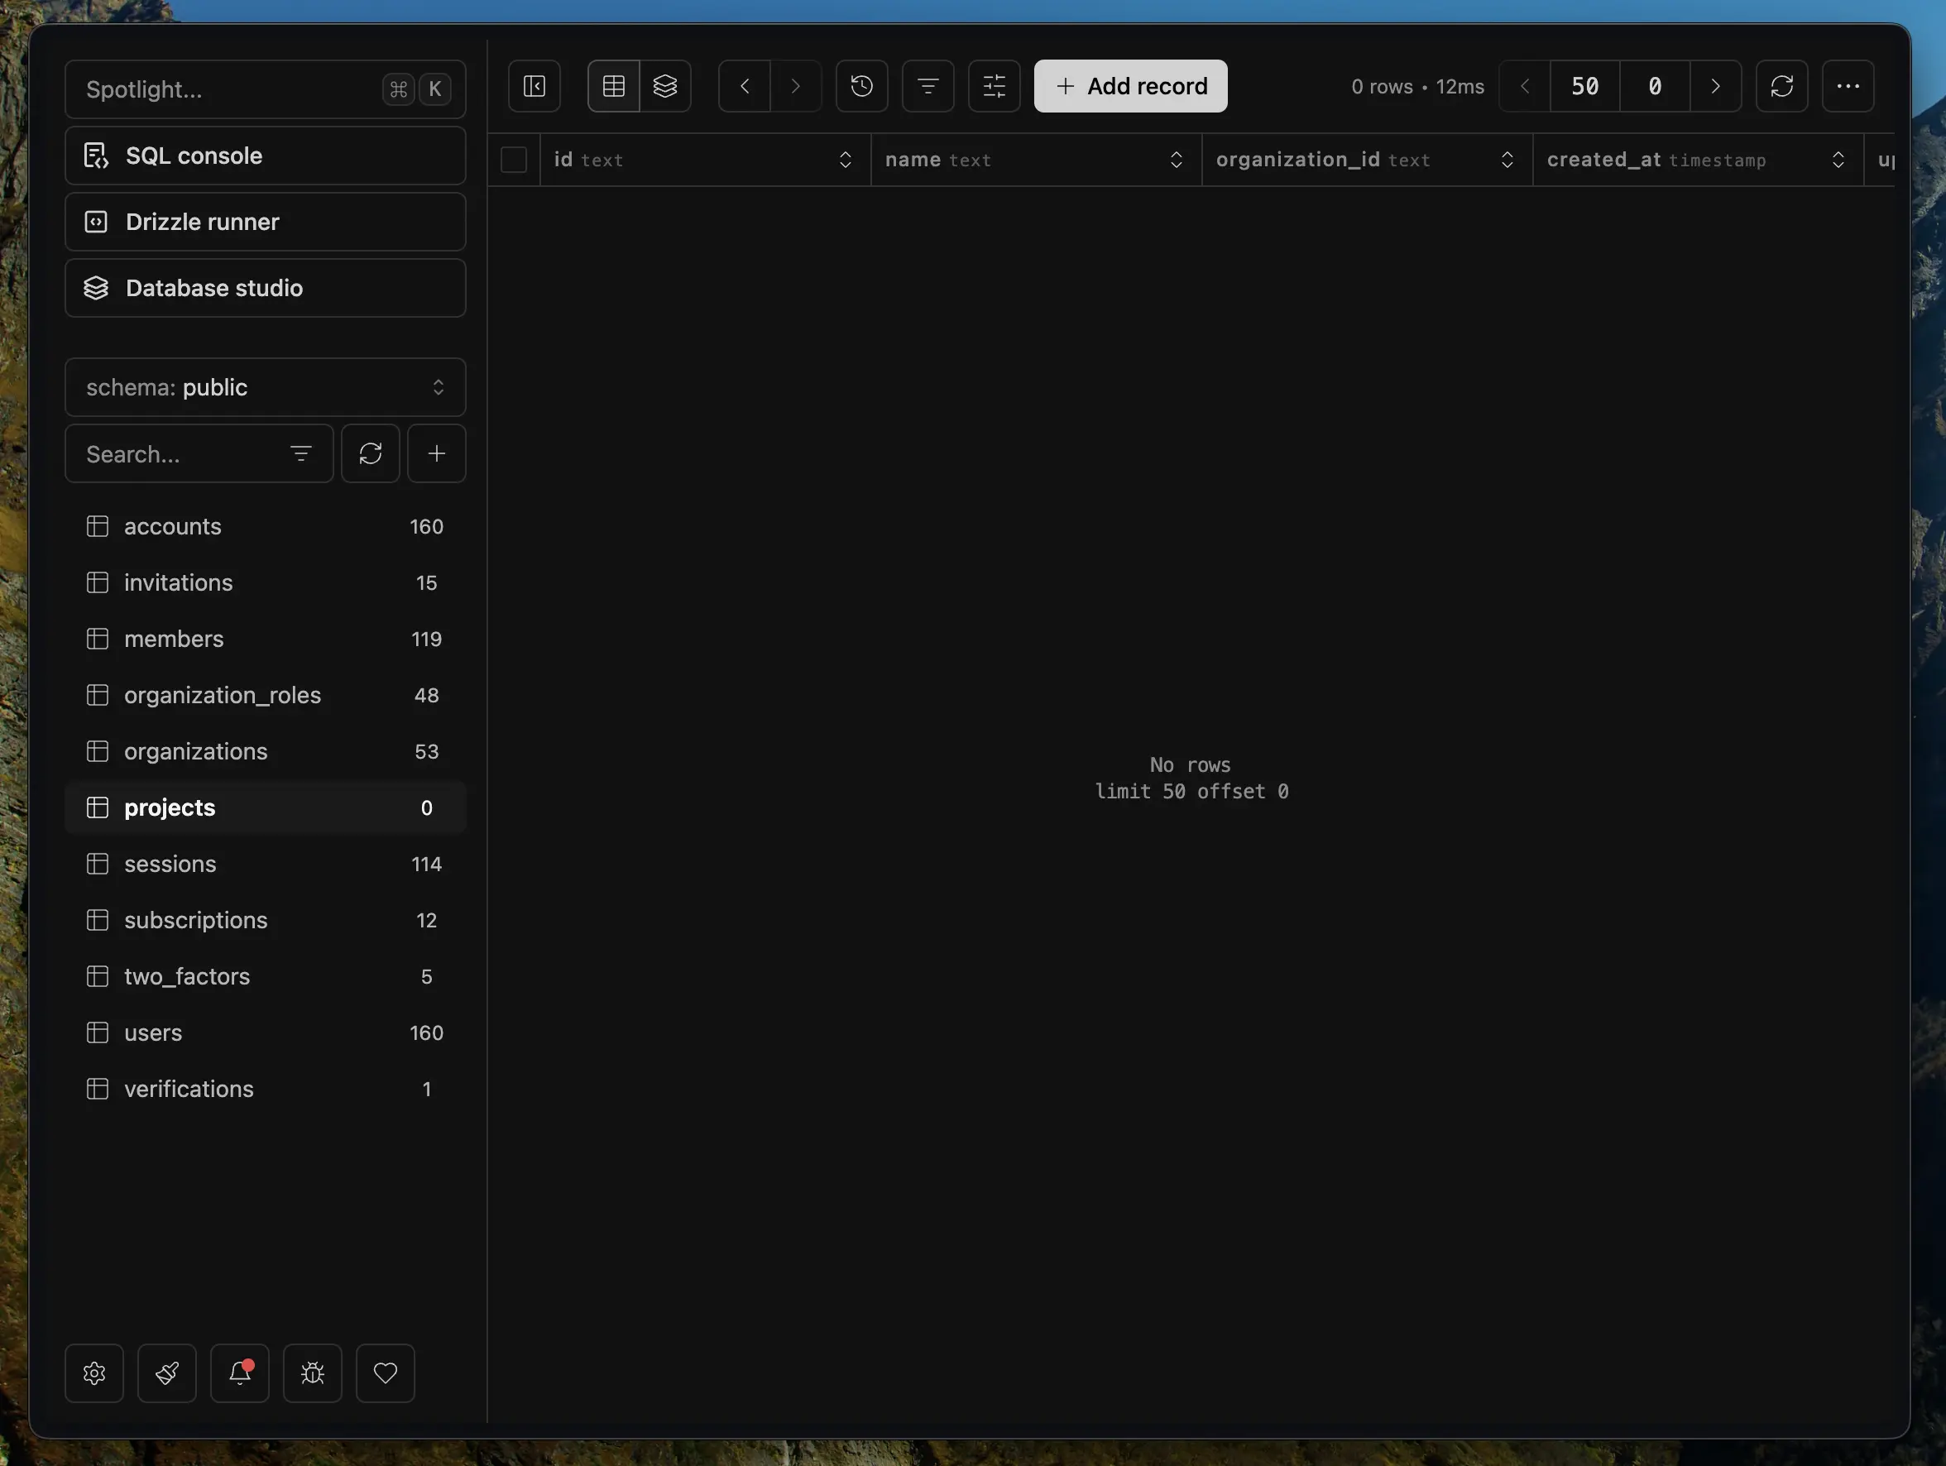The image size is (1946, 1466).
Task: Sort by created_at column
Action: (x=1838, y=160)
